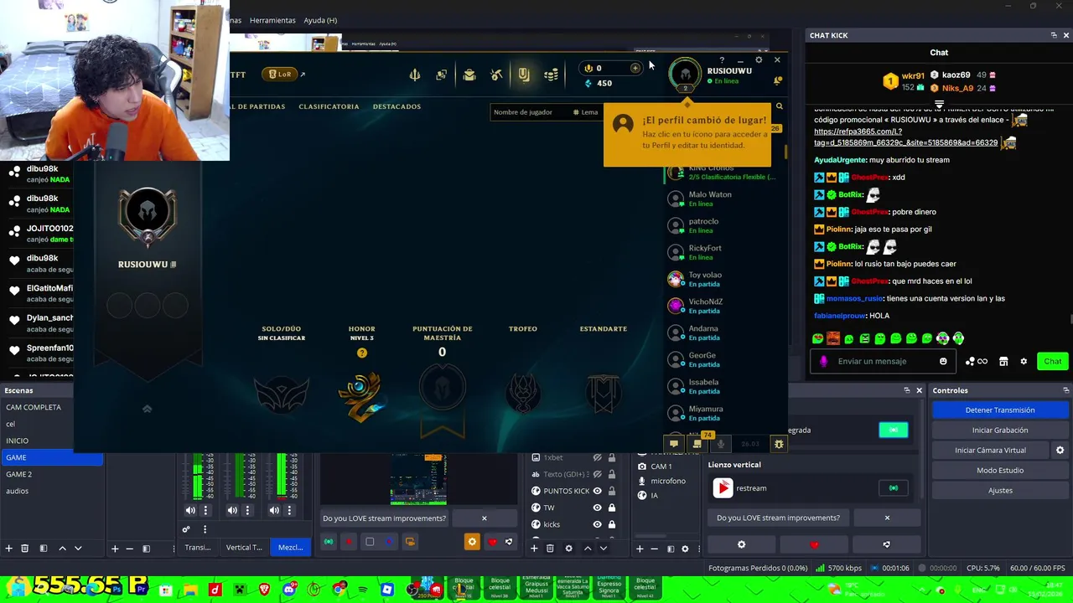Click inside Enviar un mensaje field

[x=884, y=361]
